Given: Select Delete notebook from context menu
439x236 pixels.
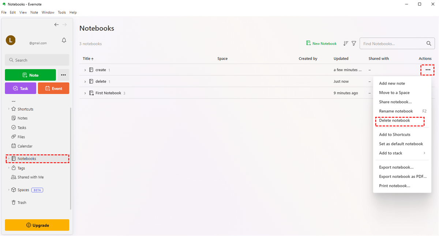Looking at the screenshot, I should point(394,121).
